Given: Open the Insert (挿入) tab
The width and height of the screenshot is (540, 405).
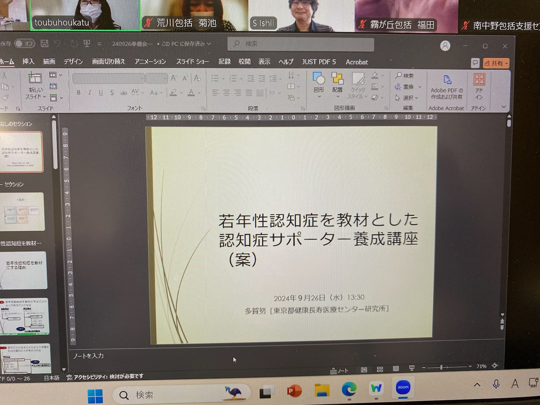Looking at the screenshot, I should 28,61.
